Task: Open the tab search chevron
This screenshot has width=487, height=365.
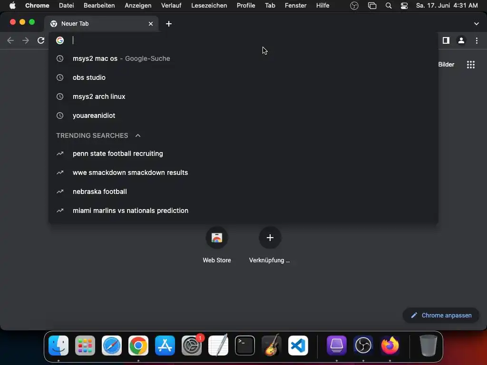Action: 477,24
